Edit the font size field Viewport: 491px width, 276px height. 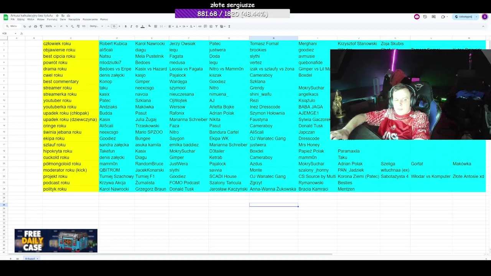(x=114, y=26)
